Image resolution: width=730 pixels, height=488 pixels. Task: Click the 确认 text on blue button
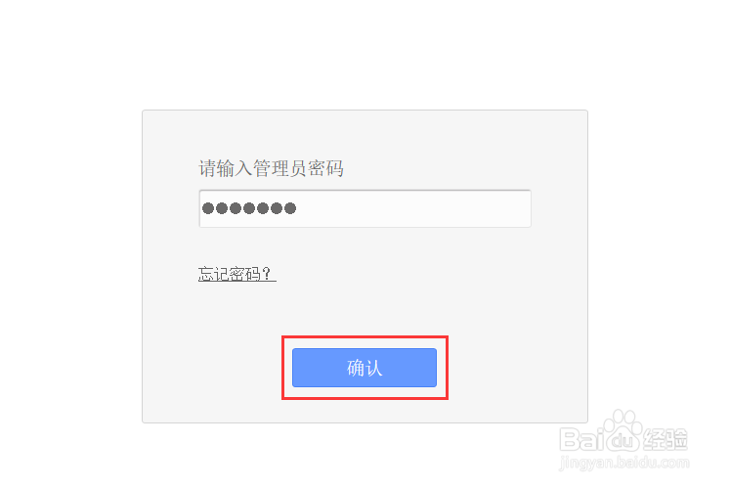coord(365,368)
